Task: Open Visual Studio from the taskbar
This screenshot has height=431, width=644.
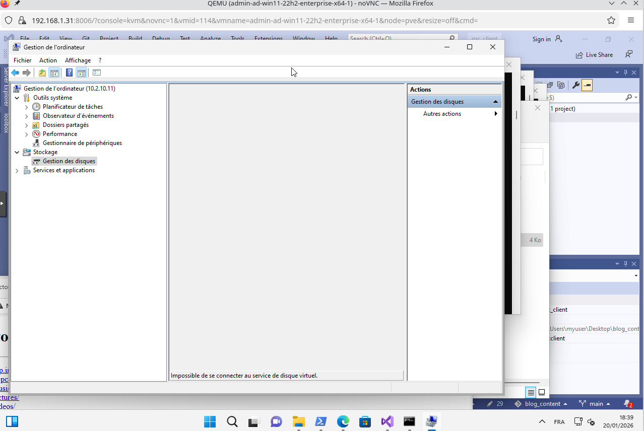Action: coord(387,421)
